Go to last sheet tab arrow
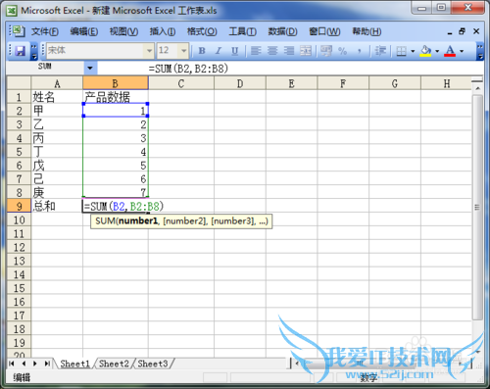The height and width of the screenshot is (389, 490). click(48, 364)
